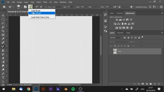The height and width of the screenshot is (92, 164).
Task: Toggle visibility of Tree layer
Action: click(x=111, y=51)
